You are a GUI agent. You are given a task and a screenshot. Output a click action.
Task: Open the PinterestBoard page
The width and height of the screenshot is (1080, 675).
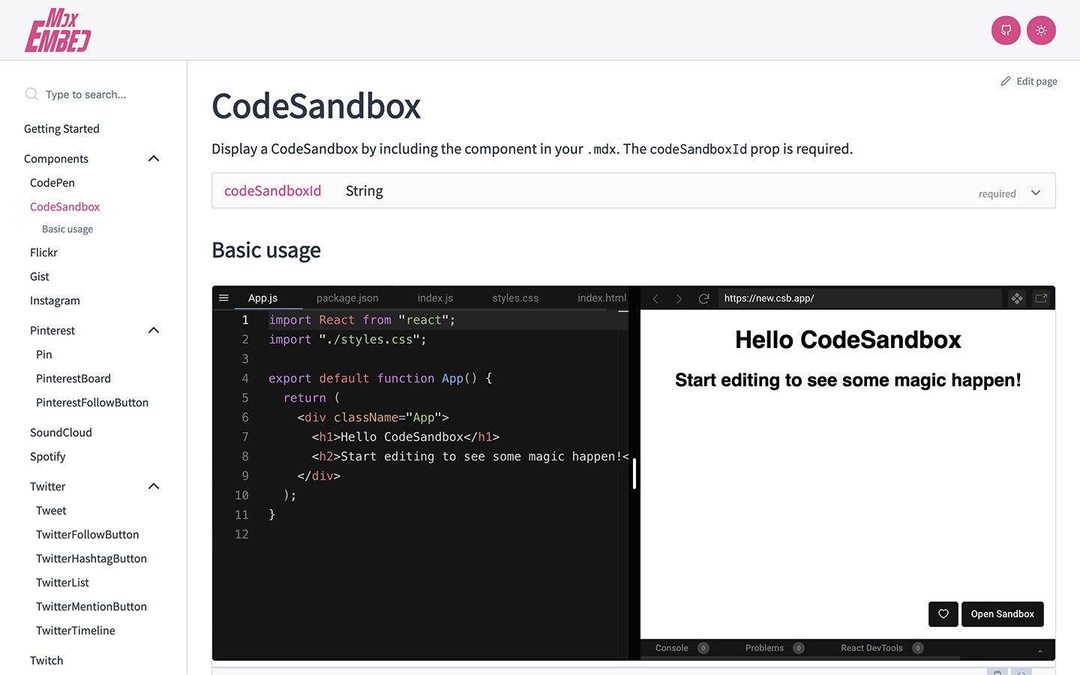73,379
